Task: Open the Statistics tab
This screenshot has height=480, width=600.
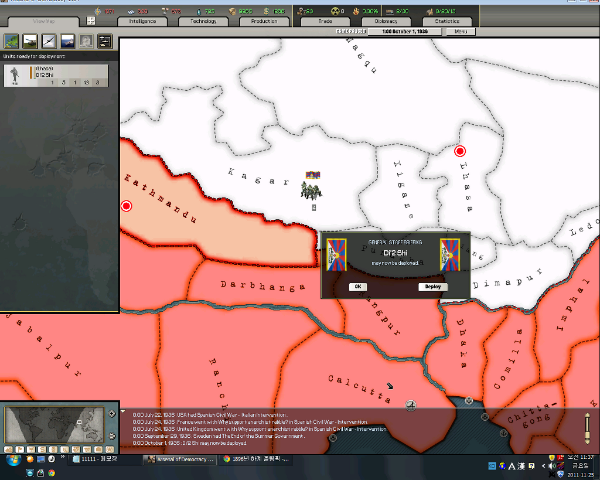Action: pyautogui.click(x=447, y=22)
